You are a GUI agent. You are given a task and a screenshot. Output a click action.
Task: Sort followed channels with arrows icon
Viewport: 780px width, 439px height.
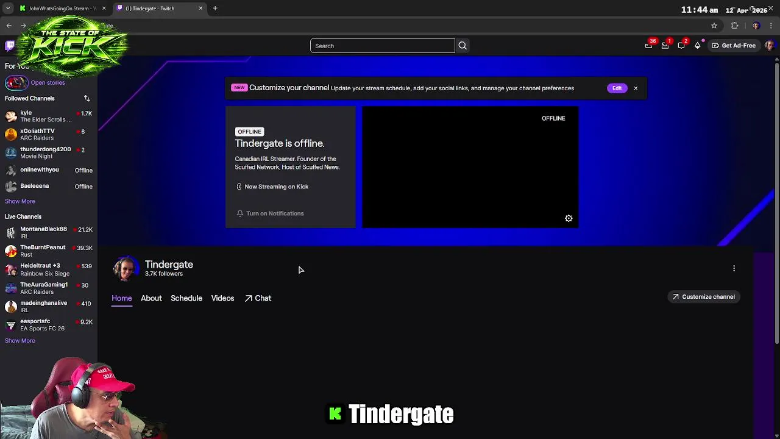point(87,98)
